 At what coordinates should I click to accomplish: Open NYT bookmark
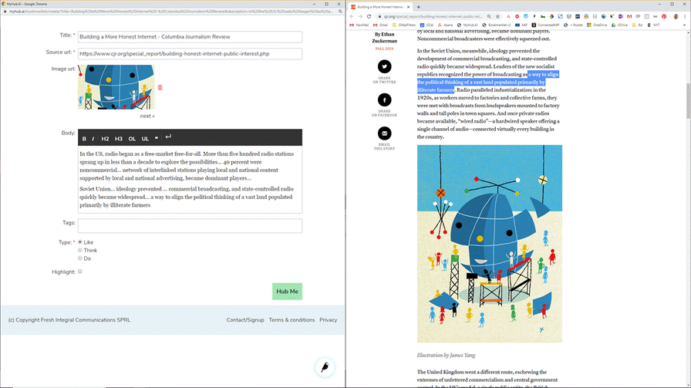[655, 25]
